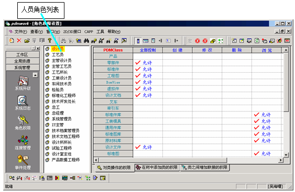Click the green connected nodes icon
This screenshot has height=192, width=295.
pyautogui.click(x=220, y=41)
